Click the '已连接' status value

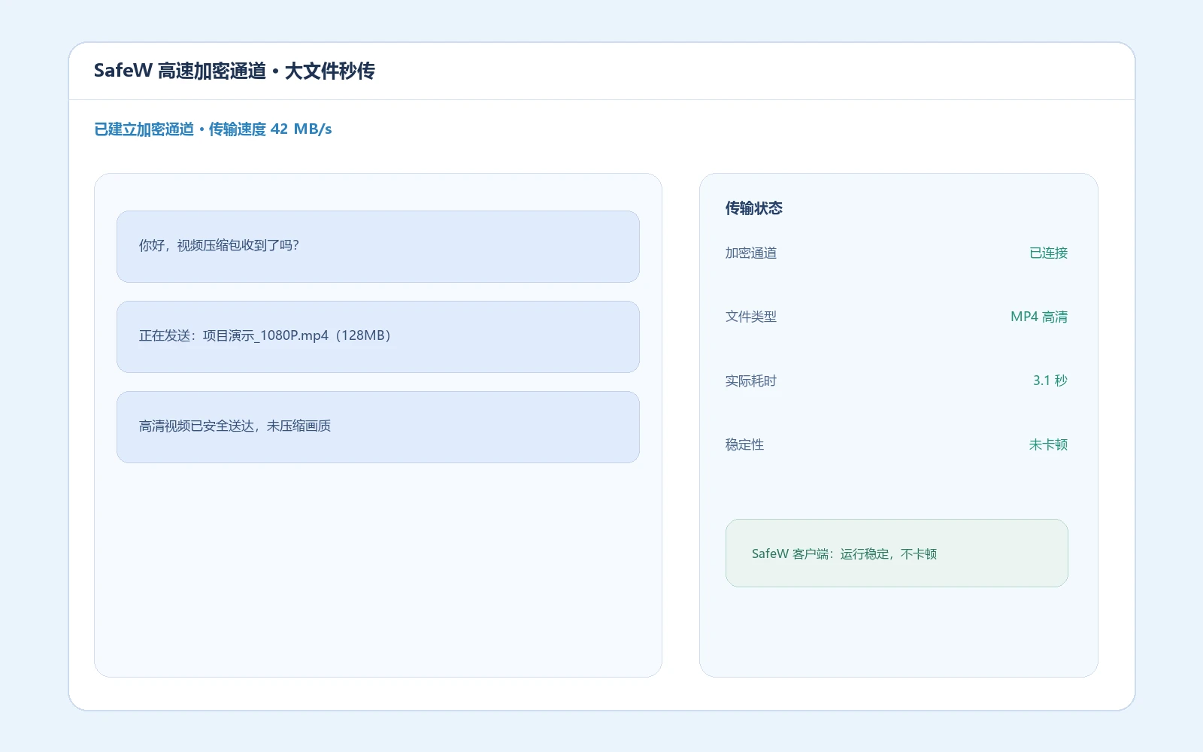1048,253
